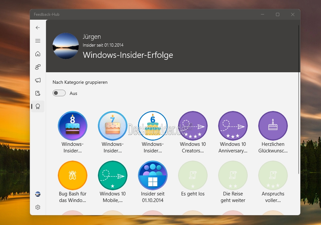Open the 8-year Windows Insider cake badge

tap(73, 126)
